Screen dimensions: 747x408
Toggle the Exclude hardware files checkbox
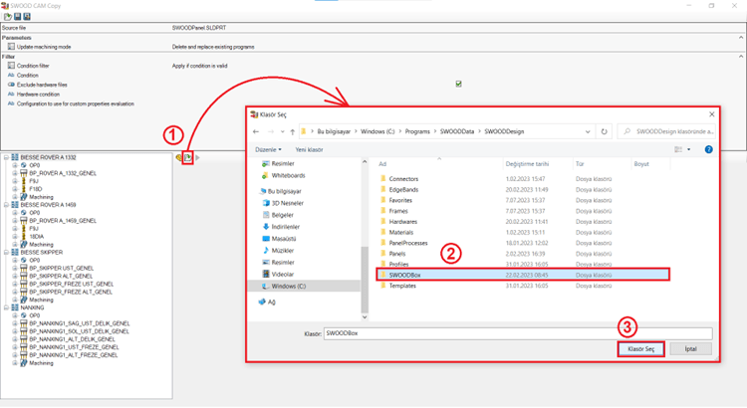[459, 85]
